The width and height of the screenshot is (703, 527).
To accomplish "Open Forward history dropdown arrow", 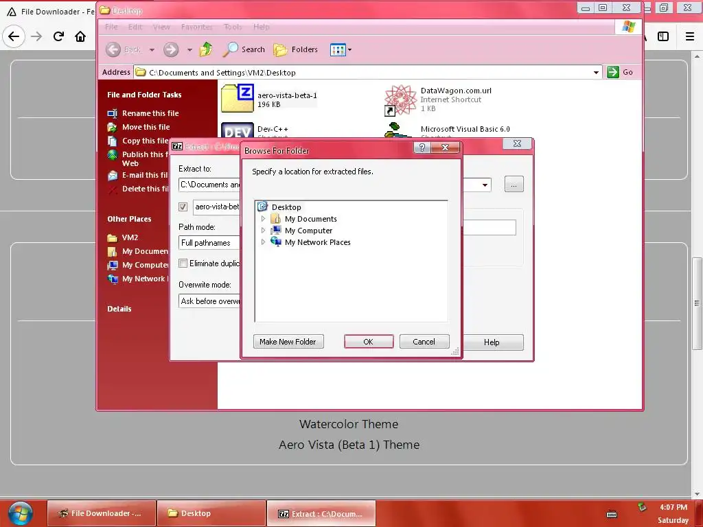I will tap(189, 49).
